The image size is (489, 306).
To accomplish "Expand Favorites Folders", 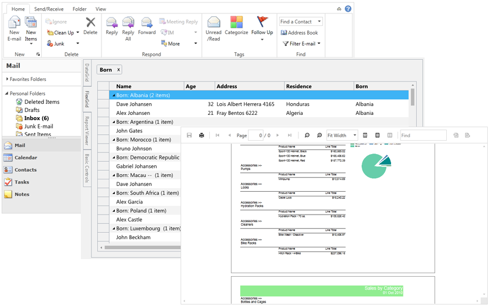I will click(7, 79).
